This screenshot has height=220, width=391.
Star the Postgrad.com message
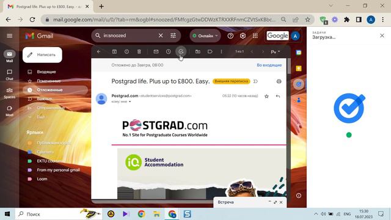266,97
